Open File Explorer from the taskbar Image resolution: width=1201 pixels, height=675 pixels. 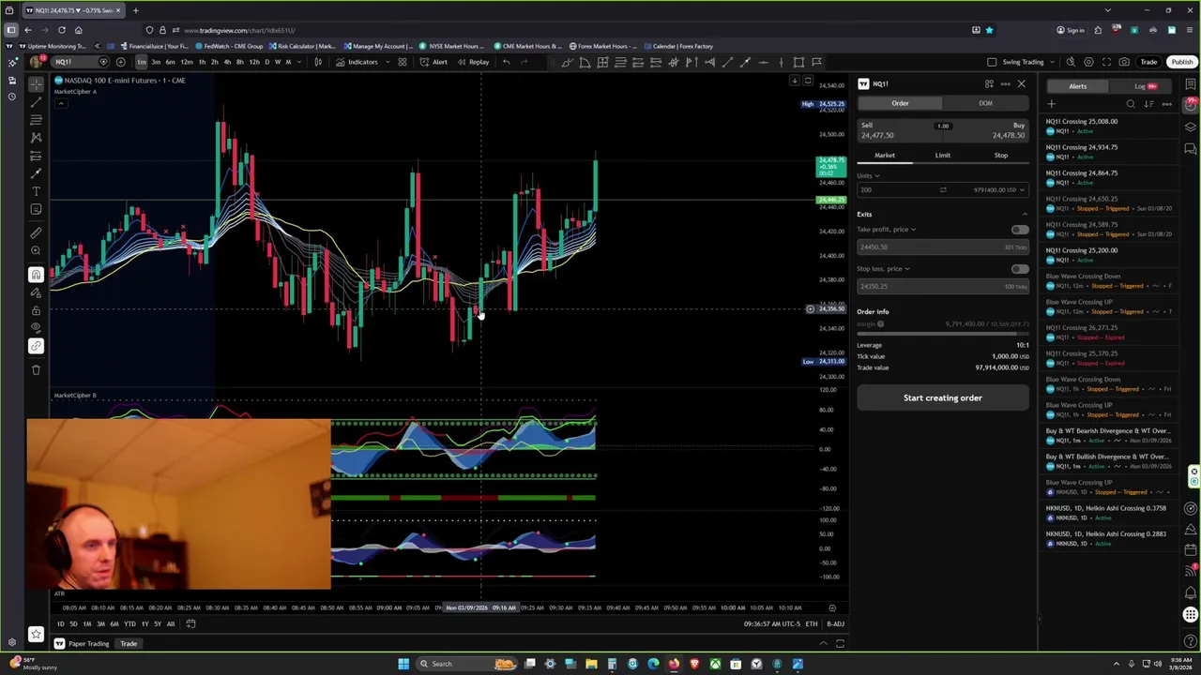[591, 664]
